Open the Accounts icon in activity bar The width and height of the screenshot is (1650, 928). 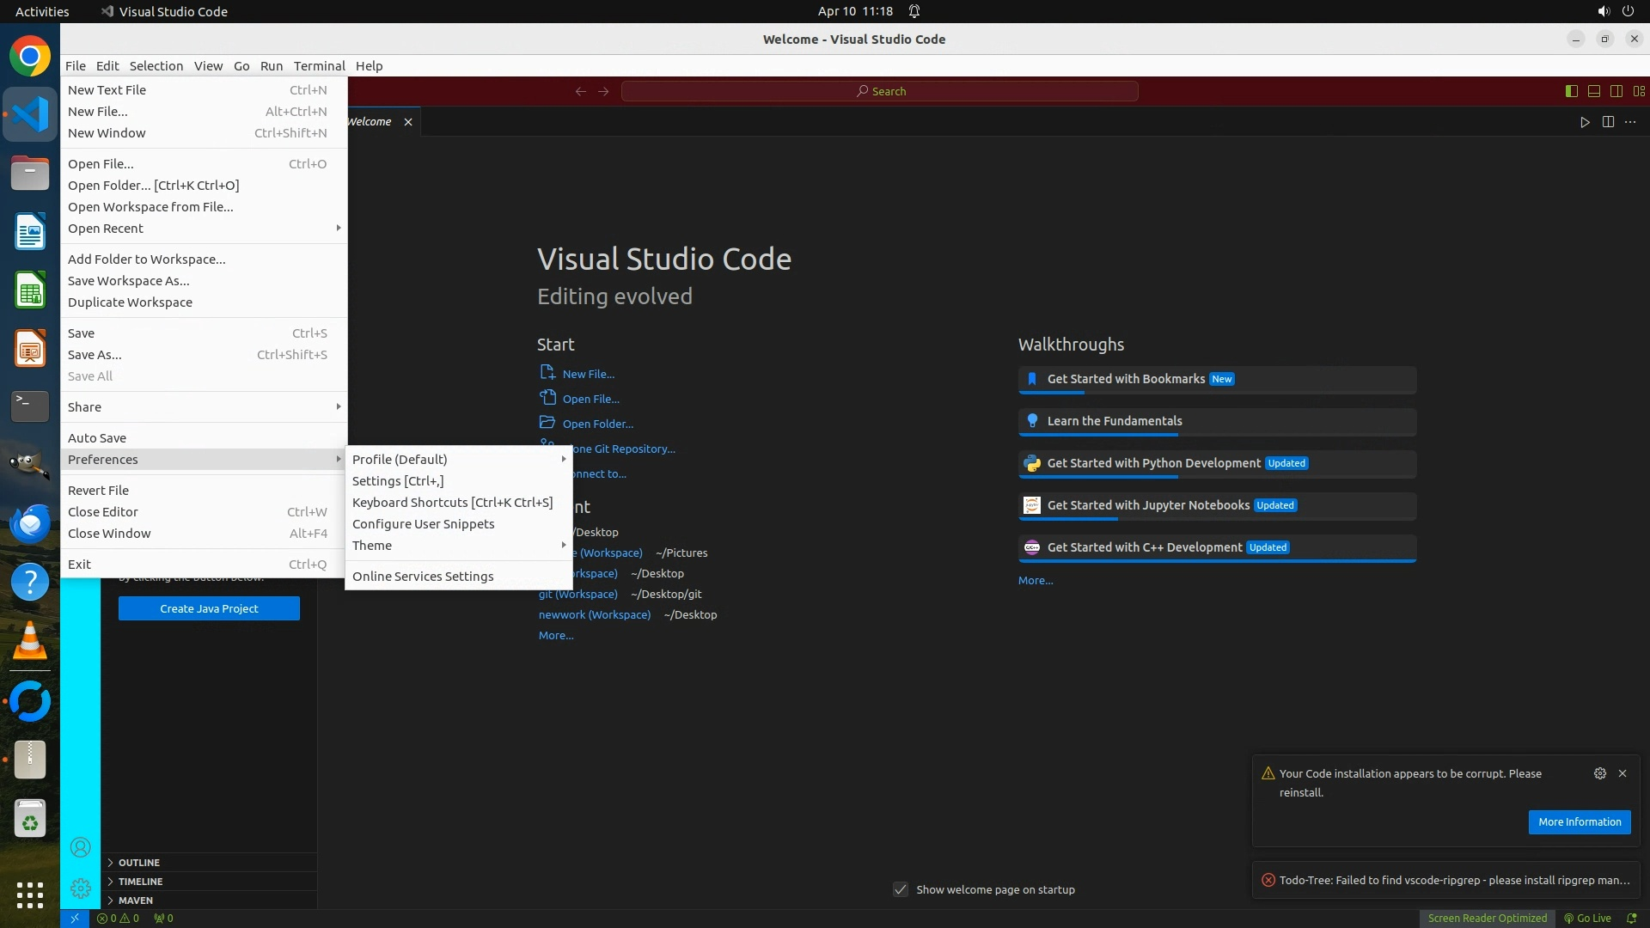(80, 848)
